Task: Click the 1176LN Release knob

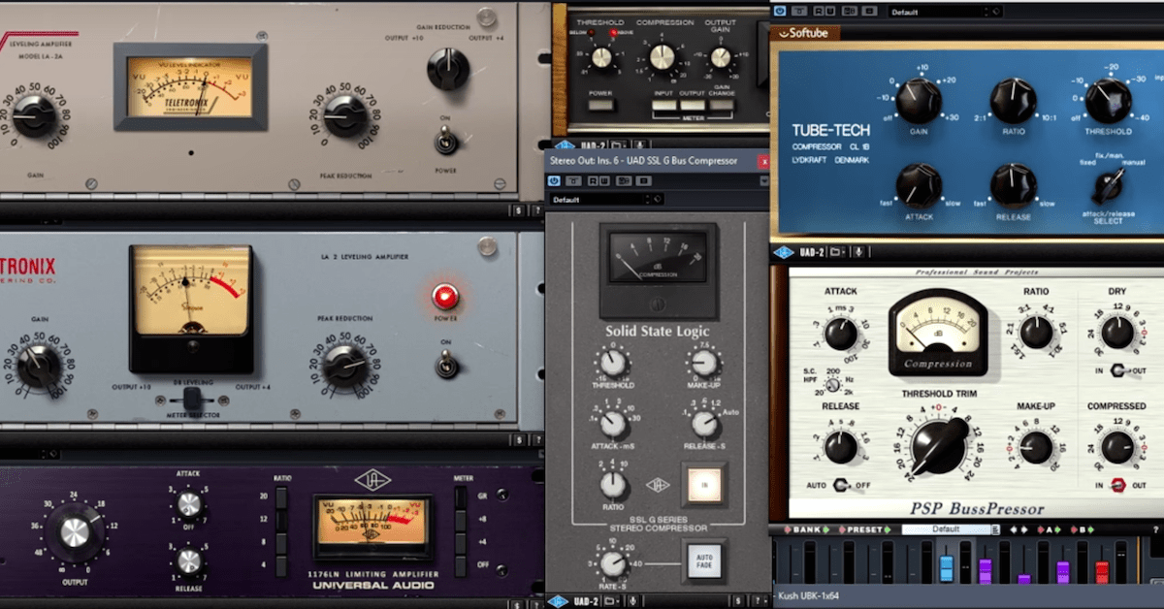Action: tap(188, 561)
